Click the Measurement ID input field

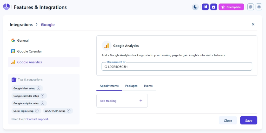(x=177, y=67)
